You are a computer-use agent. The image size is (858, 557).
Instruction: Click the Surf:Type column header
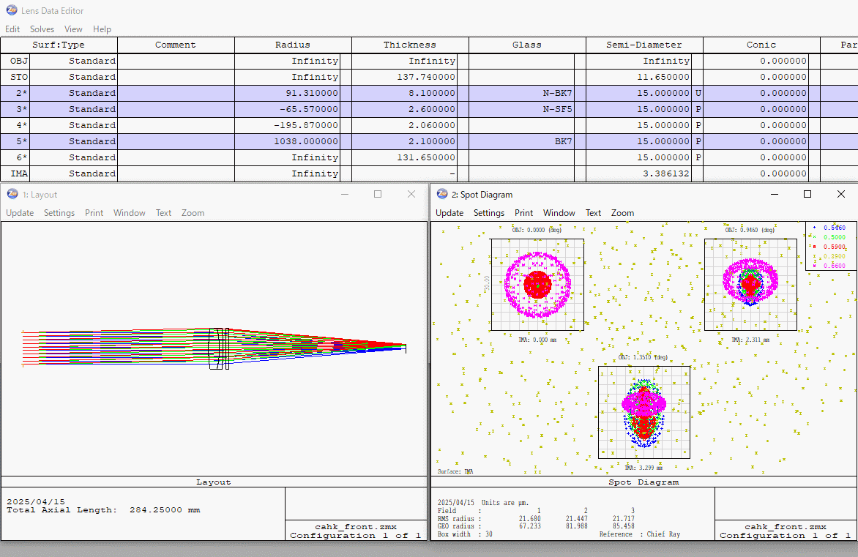click(x=59, y=45)
